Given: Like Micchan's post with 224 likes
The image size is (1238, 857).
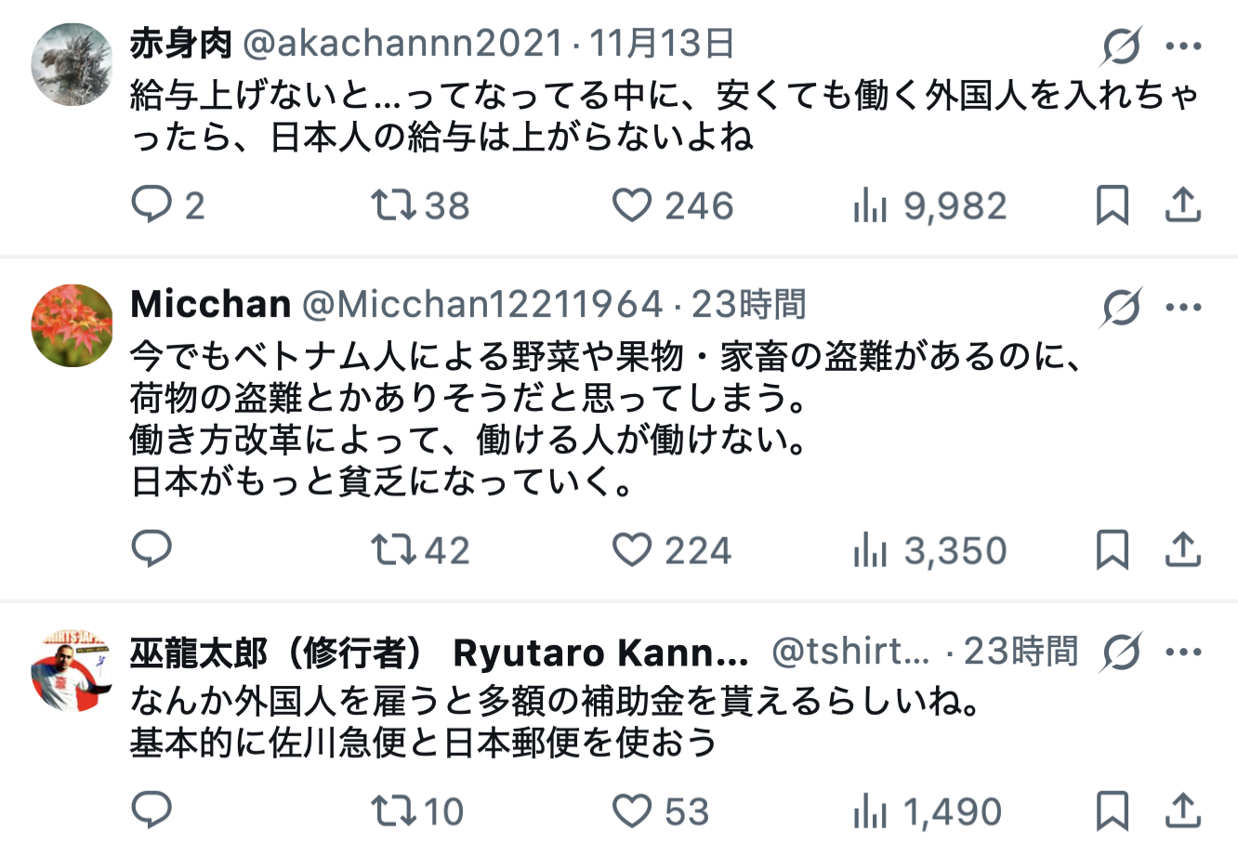Looking at the screenshot, I should click(632, 549).
